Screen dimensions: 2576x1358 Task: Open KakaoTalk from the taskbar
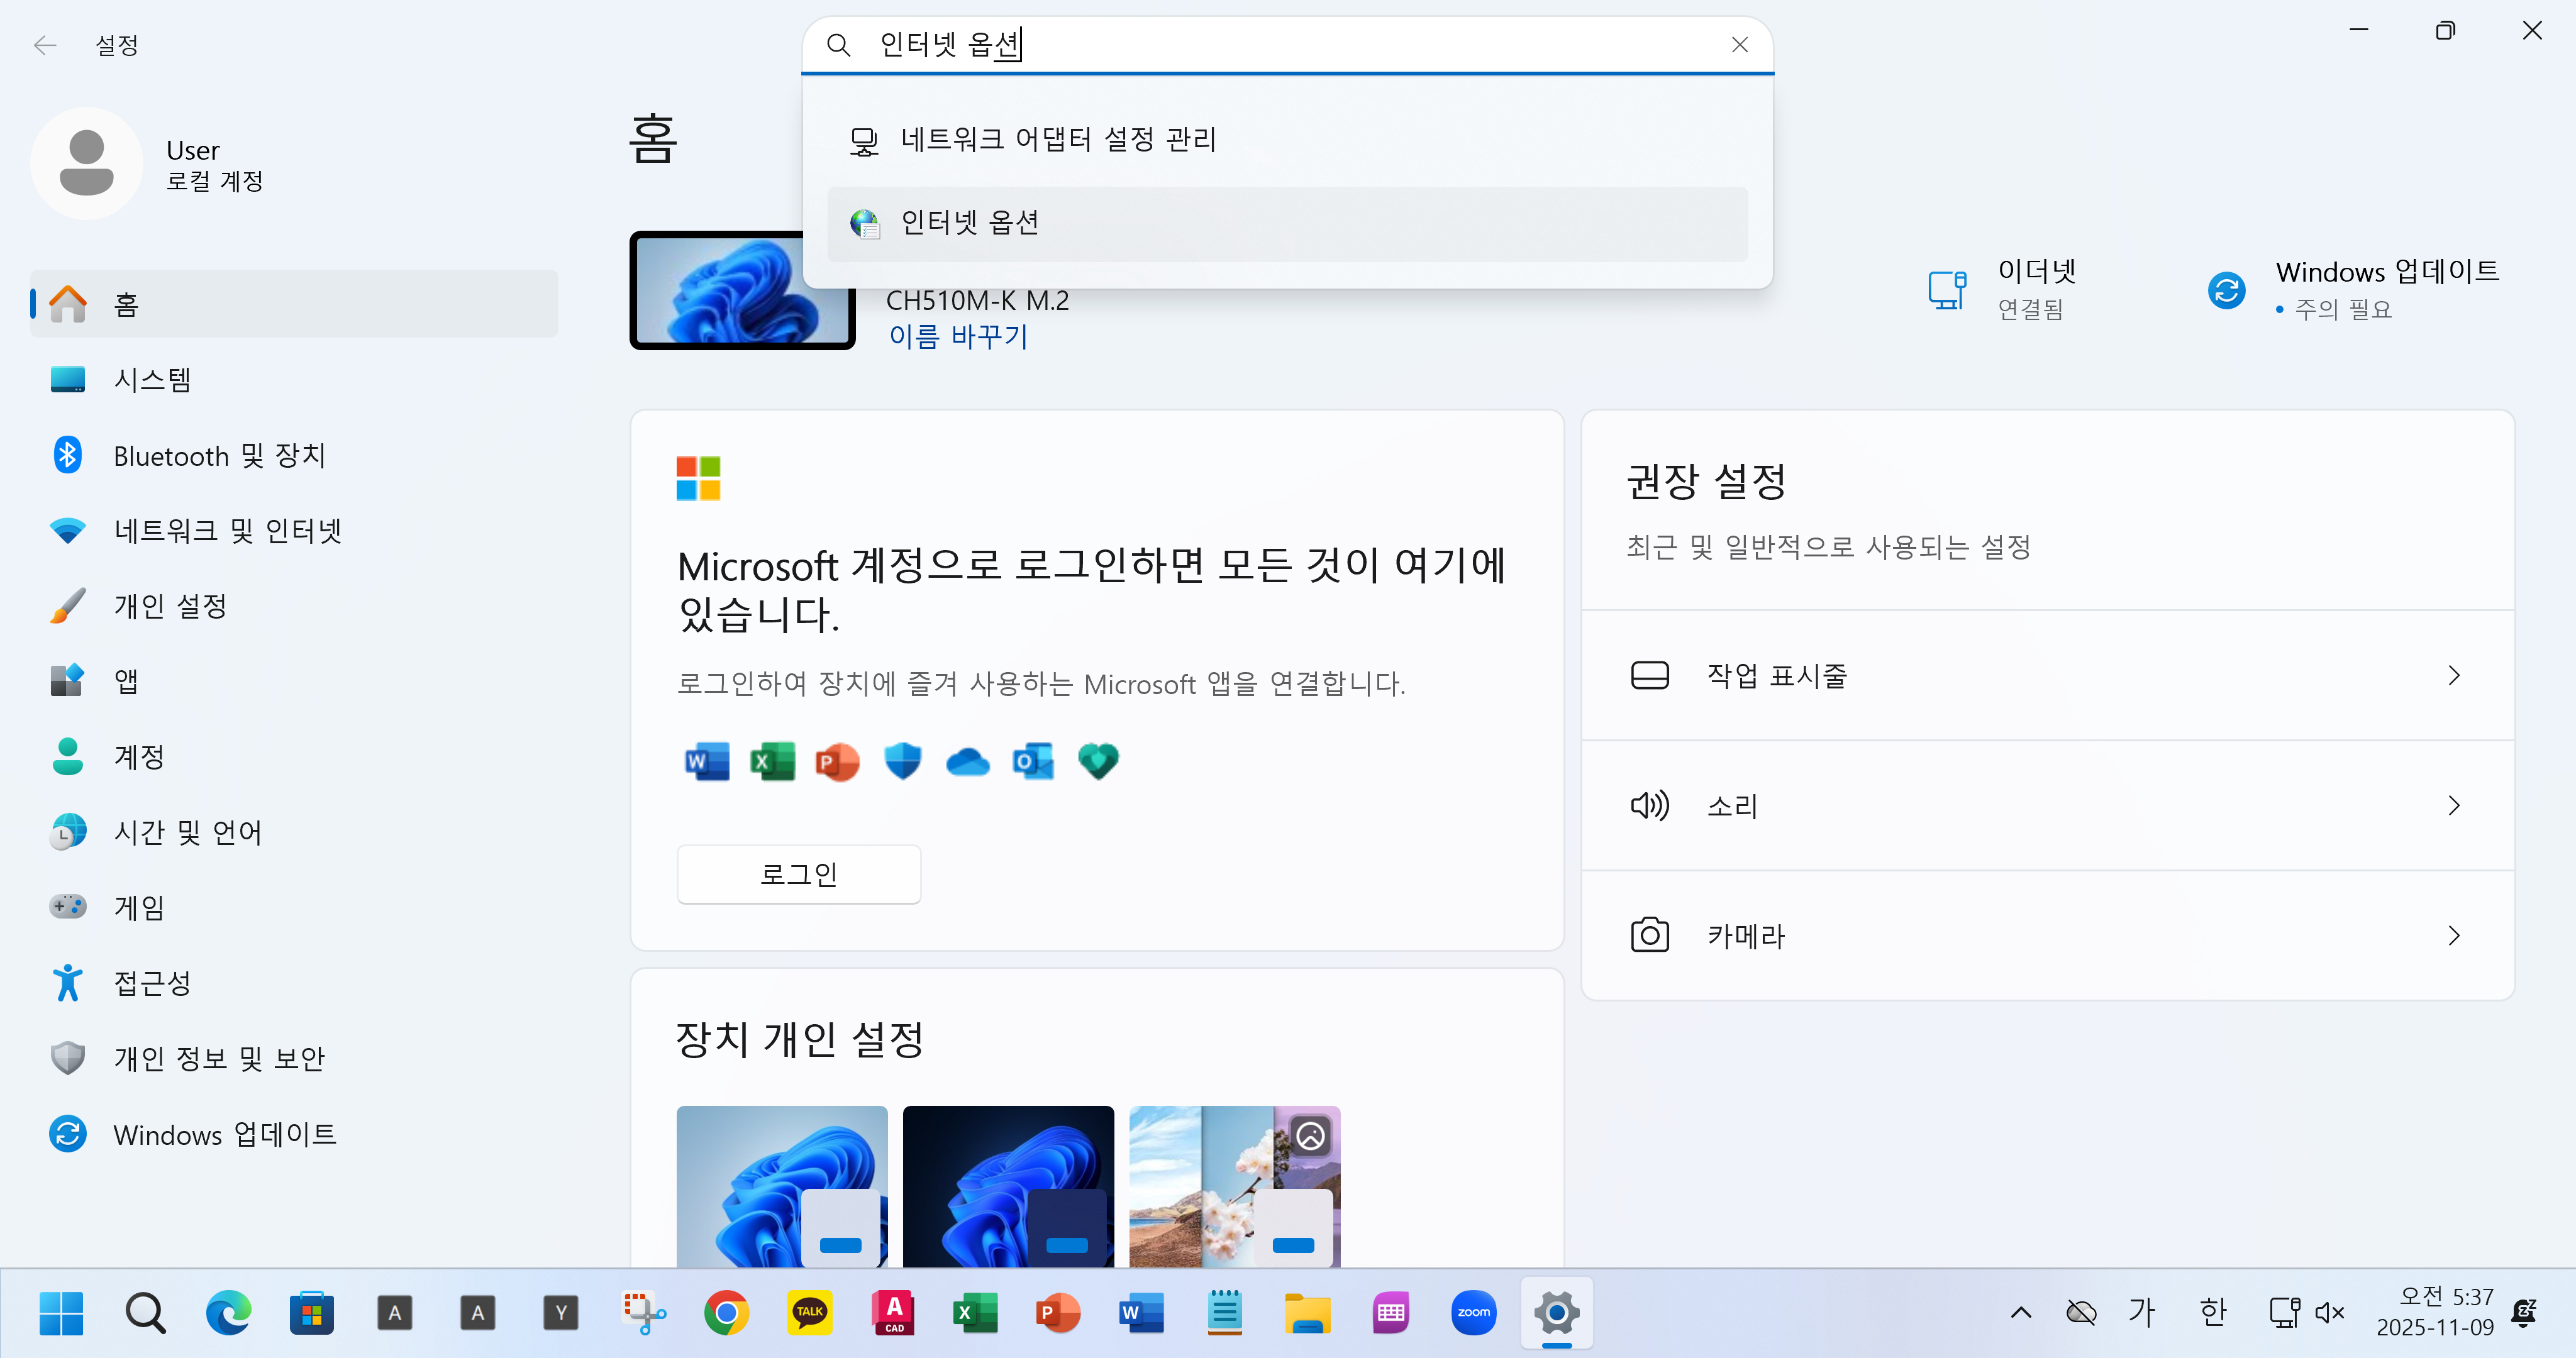[x=809, y=1312]
